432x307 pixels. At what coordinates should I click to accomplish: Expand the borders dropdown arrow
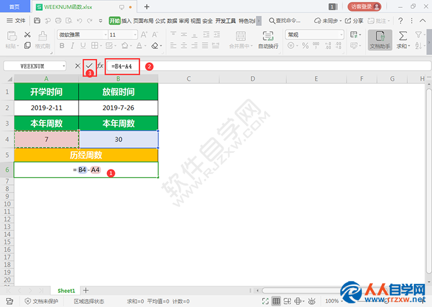pyautogui.click(x=101, y=46)
